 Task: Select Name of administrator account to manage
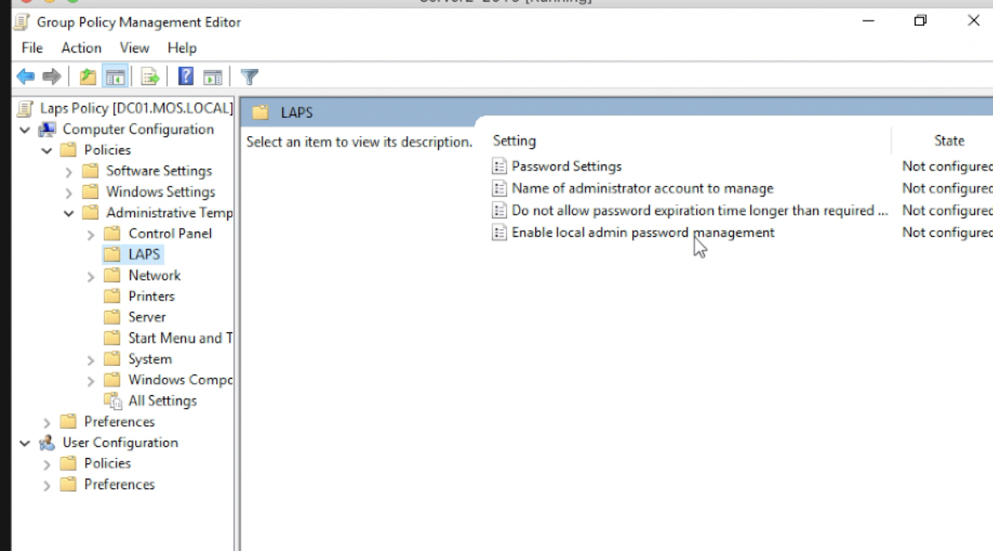coord(642,189)
